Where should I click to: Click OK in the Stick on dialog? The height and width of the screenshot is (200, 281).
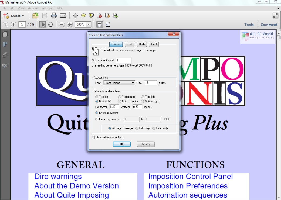click(x=122, y=144)
